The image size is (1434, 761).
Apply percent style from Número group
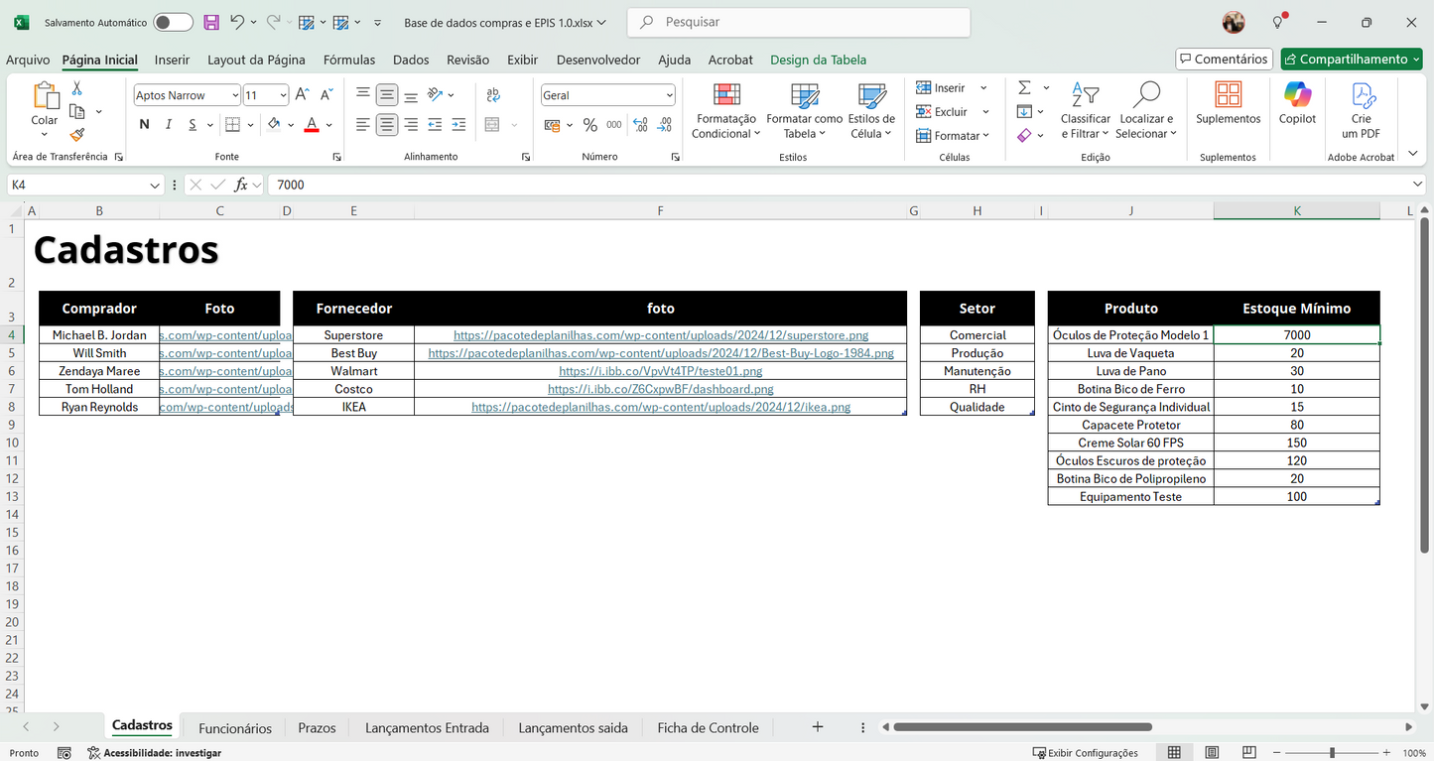[589, 125]
